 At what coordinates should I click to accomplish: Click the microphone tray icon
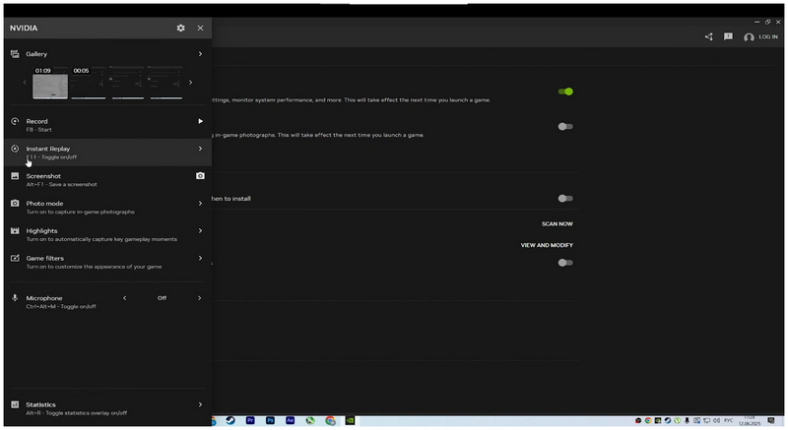pyautogui.click(x=687, y=420)
